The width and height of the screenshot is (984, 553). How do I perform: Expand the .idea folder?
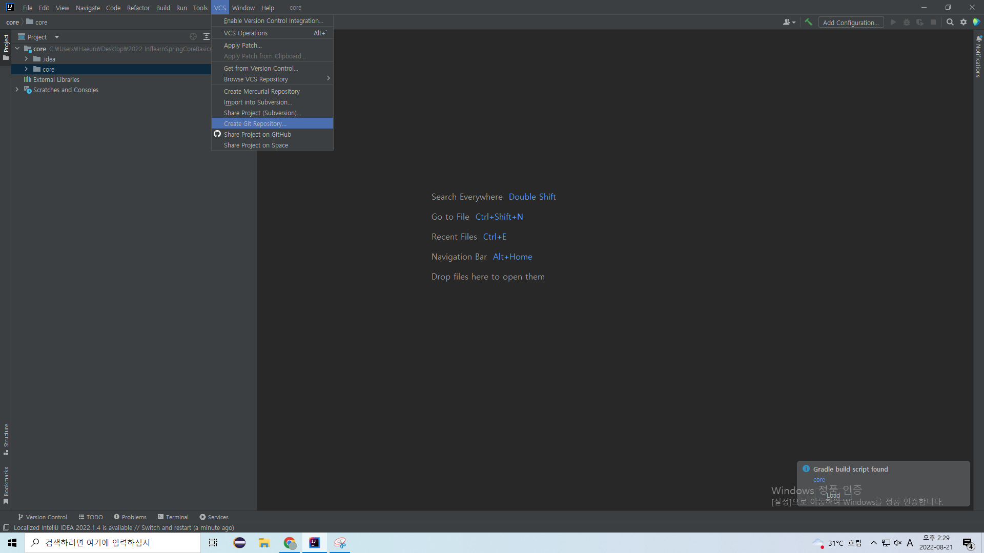26,59
